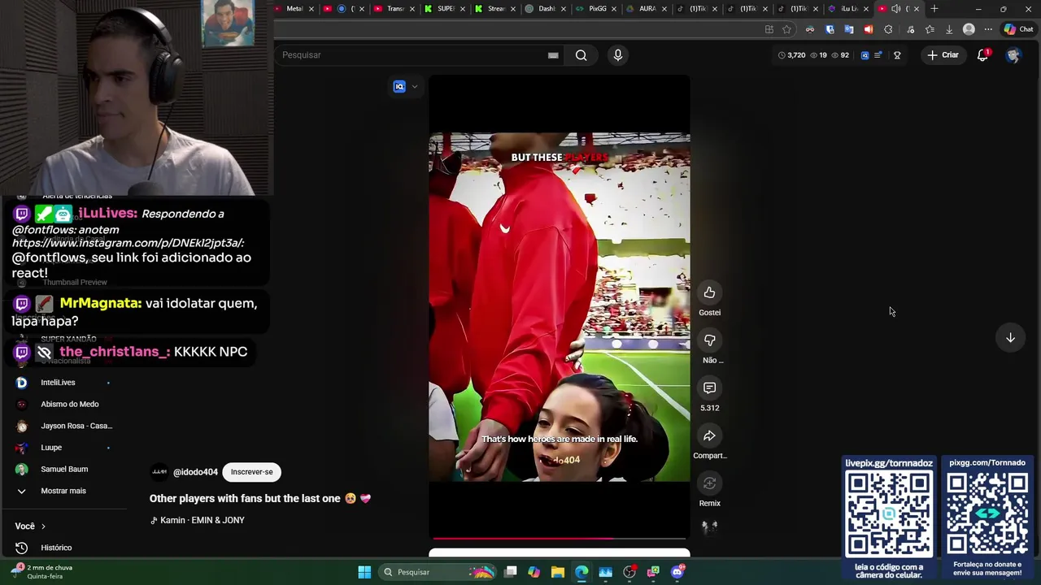Open the sound tied to this short
Image resolution: width=1041 pixels, height=585 pixels.
(709, 526)
